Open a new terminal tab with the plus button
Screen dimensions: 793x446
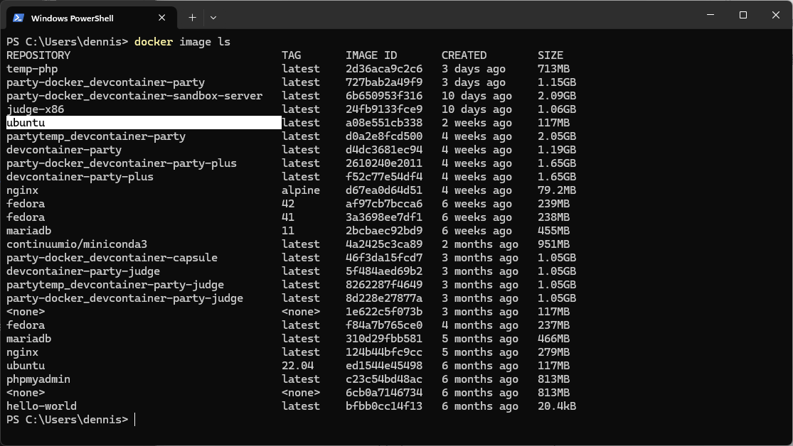[x=191, y=17]
